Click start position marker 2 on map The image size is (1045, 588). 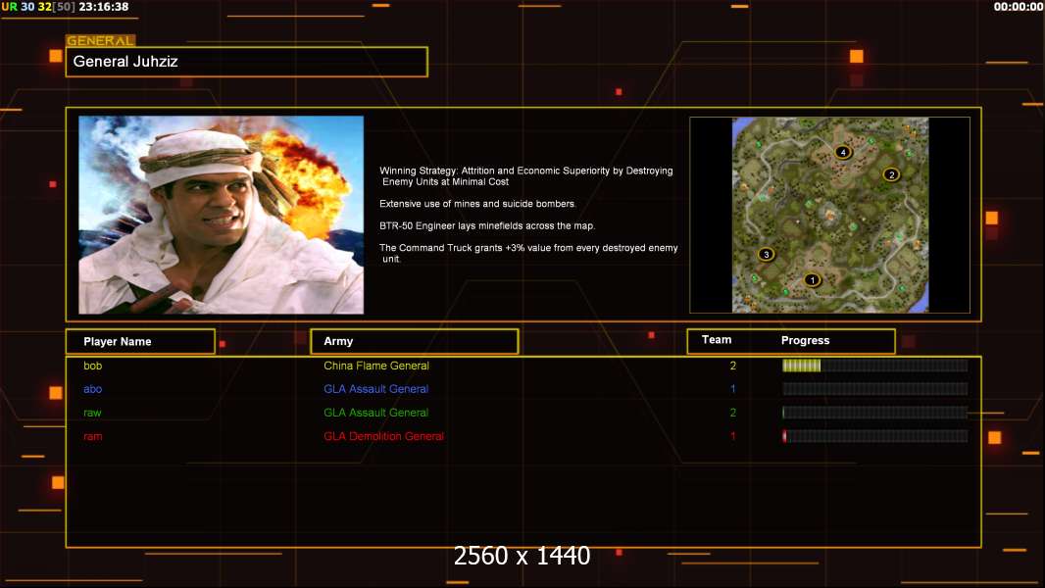[891, 175]
